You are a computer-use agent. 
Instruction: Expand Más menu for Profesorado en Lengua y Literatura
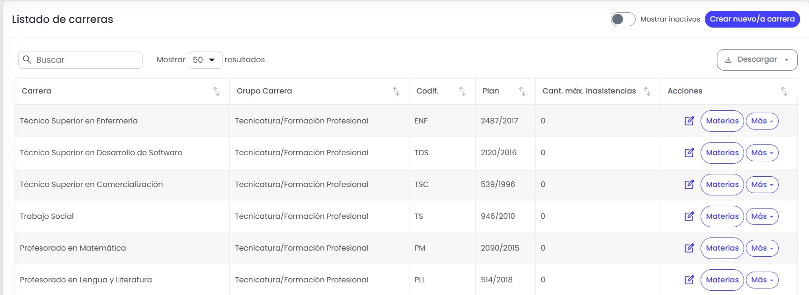(x=762, y=280)
